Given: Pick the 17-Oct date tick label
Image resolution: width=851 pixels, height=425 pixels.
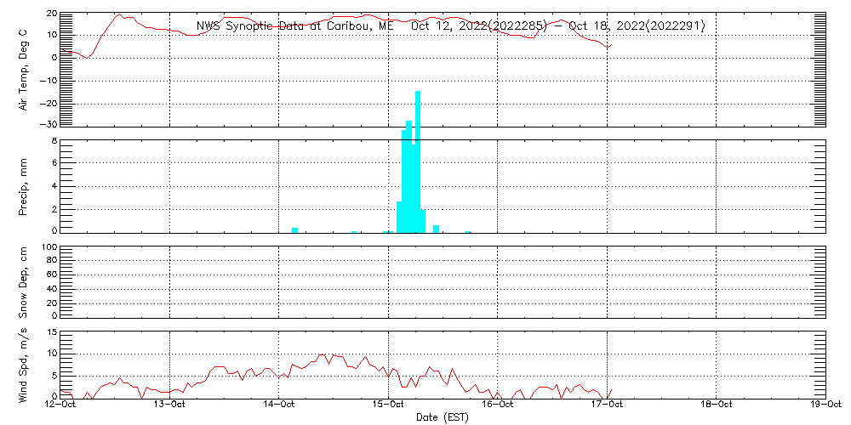Looking at the screenshot, I should tap(607, 406).
